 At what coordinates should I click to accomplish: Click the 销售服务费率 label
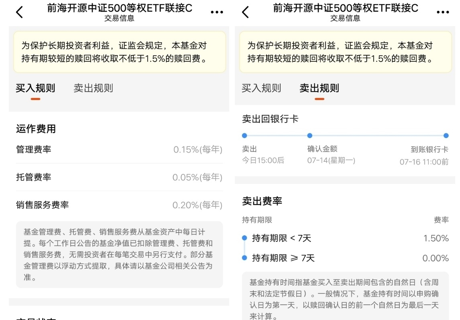(x=42, y=205)
